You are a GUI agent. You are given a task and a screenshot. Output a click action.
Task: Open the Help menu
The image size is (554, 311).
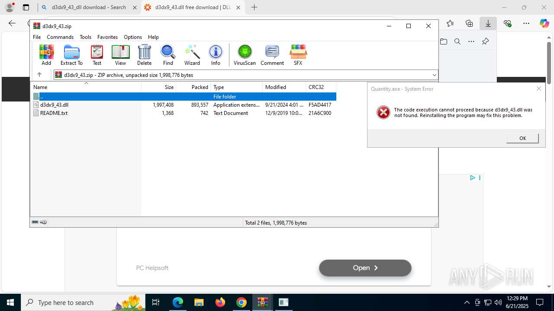tap(153, 37)
